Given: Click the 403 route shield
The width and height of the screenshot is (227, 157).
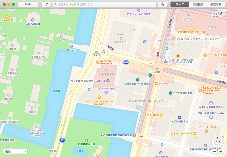Looking at the screenshot, I should pos(126,62).
